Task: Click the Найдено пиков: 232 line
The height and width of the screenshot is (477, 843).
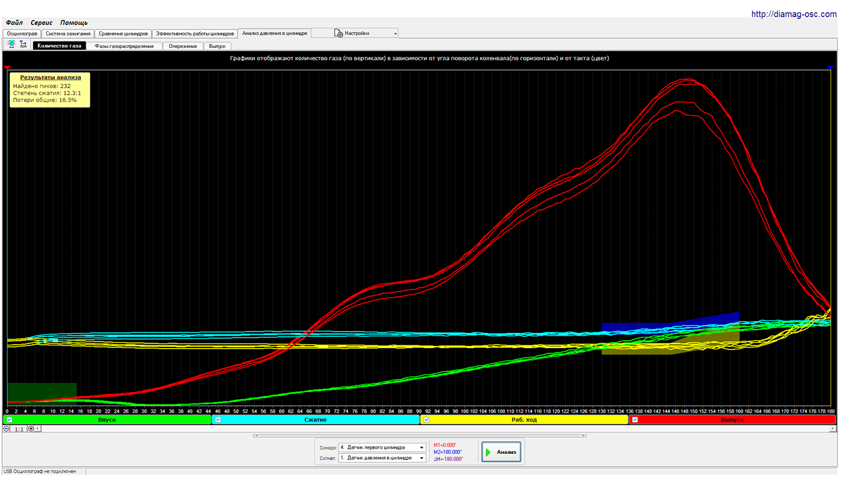Action: point(41,86)
